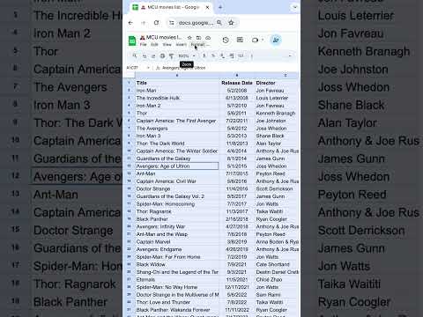Select column A header
This screenshot has width=423, height=317.
click(x=177, y=76)
